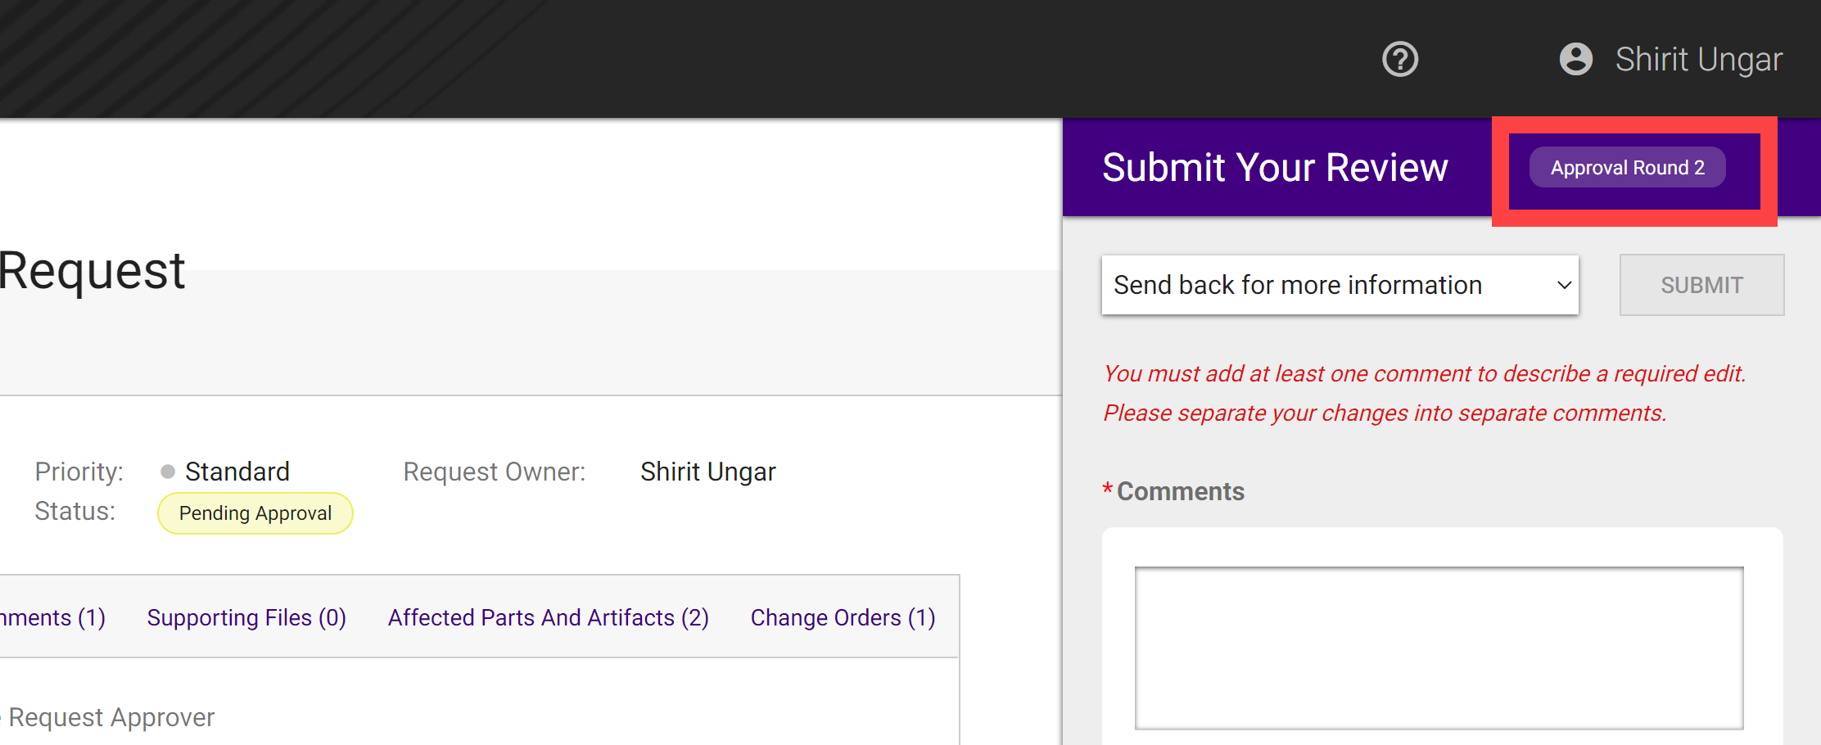This screenshot has height=745, width=1821.
Task: Click the Request Owner name Shirit Ungar
Action: click(x=707, y=472)
